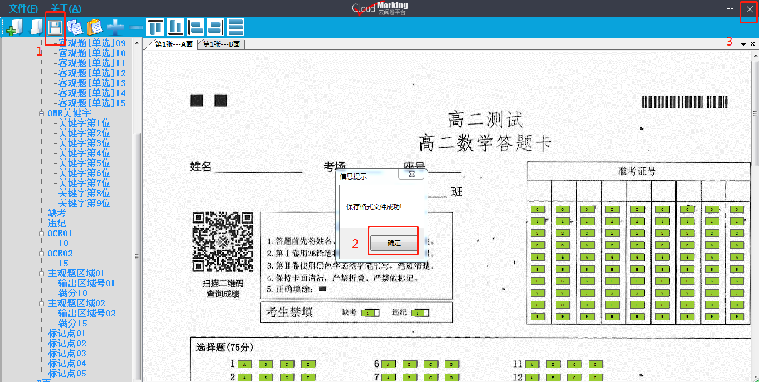The width and height of the screenshot is (759, 382).
Task: Click the add new template page icon
Action: pyautogui.click(x=15, y=27)
